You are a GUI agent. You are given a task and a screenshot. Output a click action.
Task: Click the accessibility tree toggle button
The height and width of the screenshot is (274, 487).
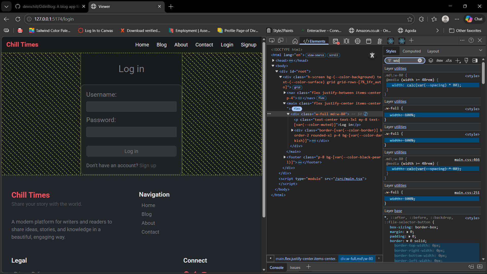(372, 55)
